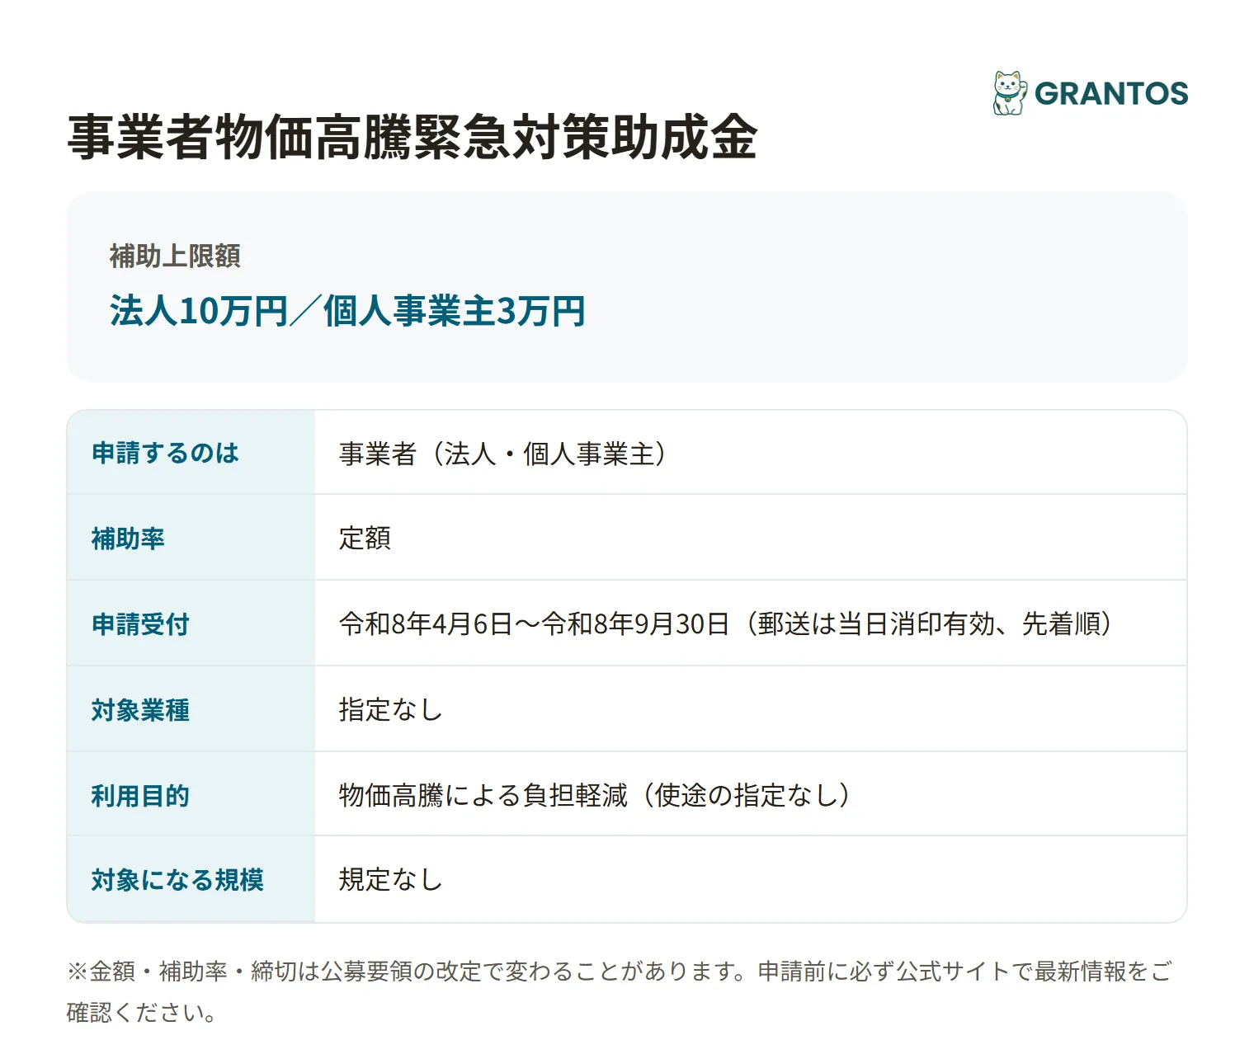Click the value 定額
1254x1054 pixels.
click(x=365, y=539)
